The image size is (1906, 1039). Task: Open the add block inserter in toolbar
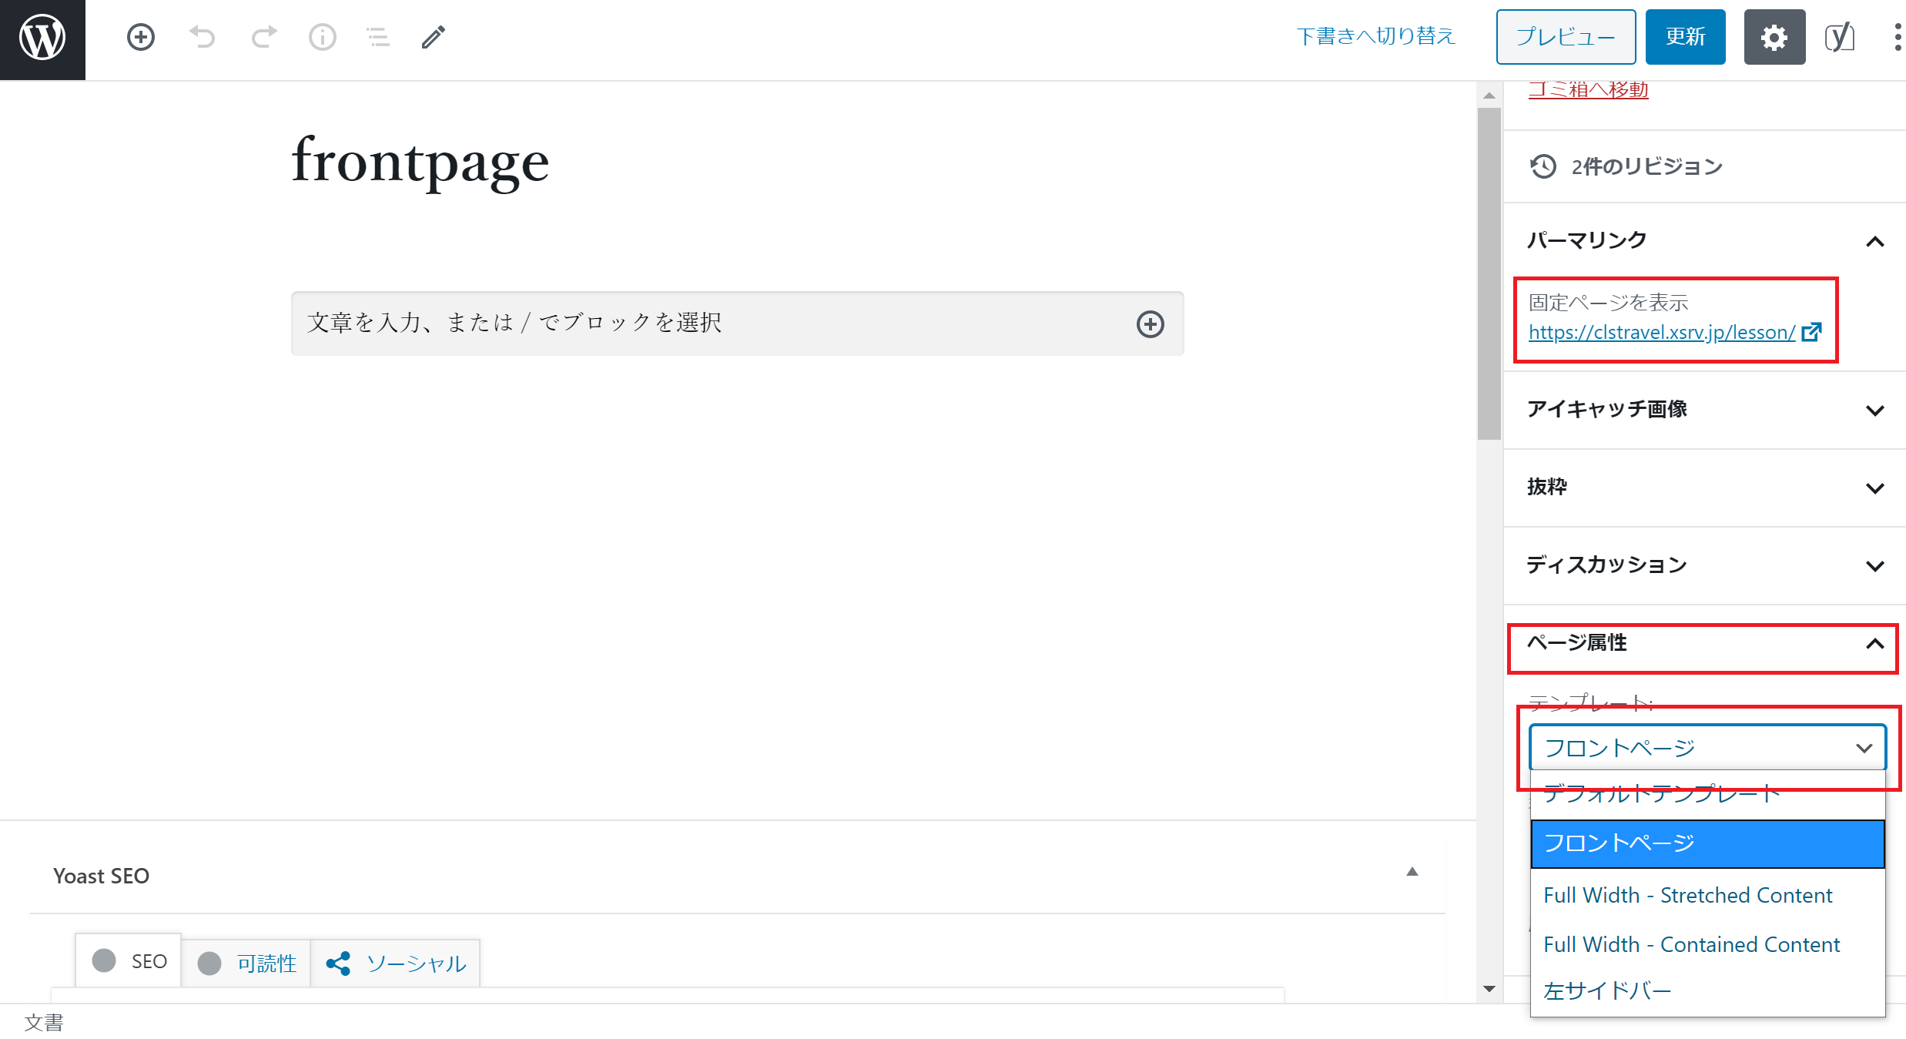click(141, 37)
